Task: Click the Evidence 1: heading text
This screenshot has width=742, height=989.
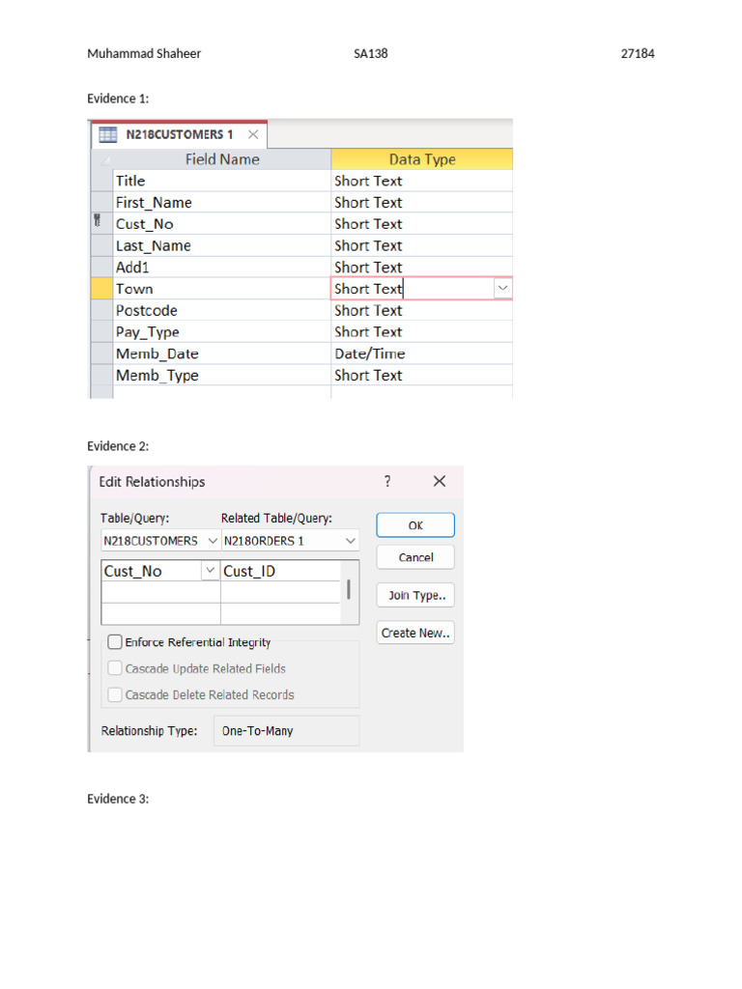Action: [x=118, y=99]
